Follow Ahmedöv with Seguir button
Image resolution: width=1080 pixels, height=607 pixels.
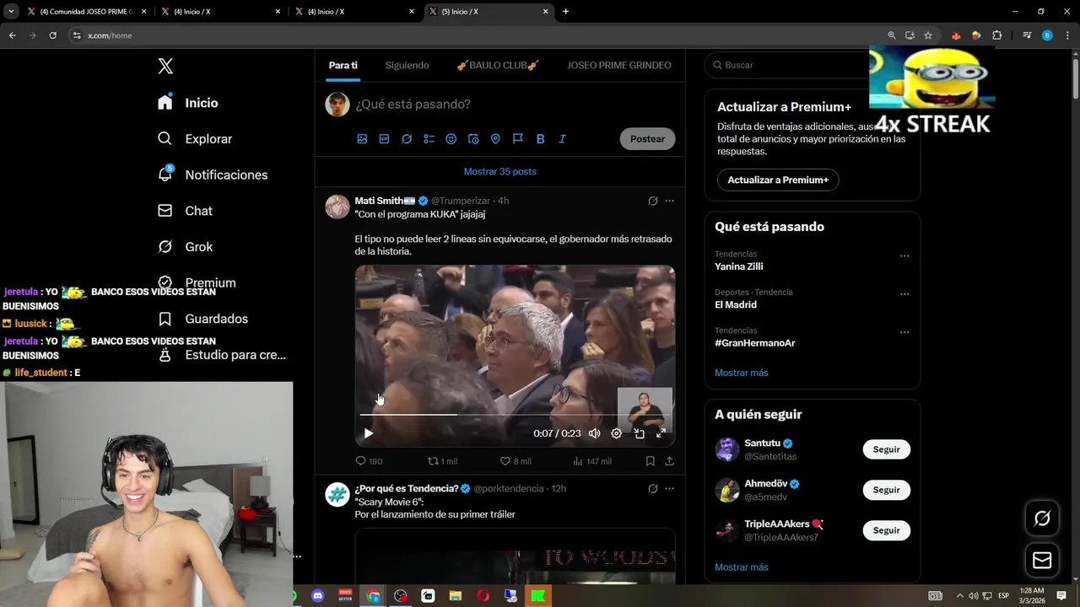(886, 490)
